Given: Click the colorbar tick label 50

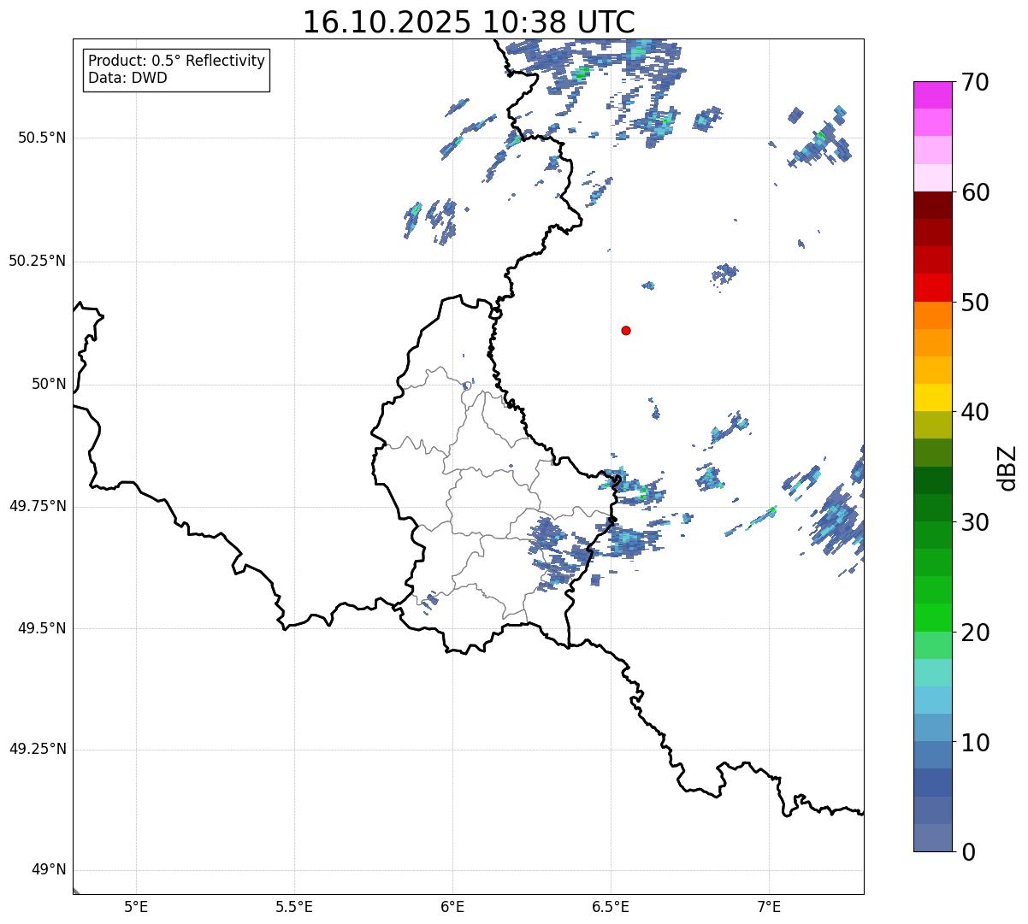Looking at the screenshot, I should [975, 303].
